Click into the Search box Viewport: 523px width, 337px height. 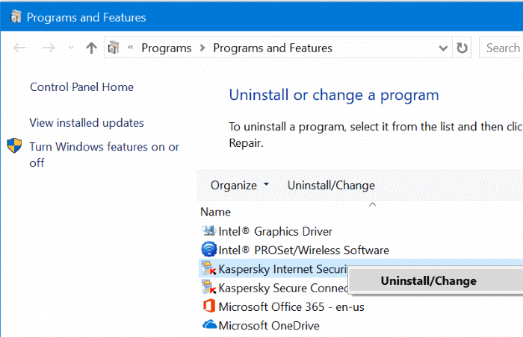(502, 48)
